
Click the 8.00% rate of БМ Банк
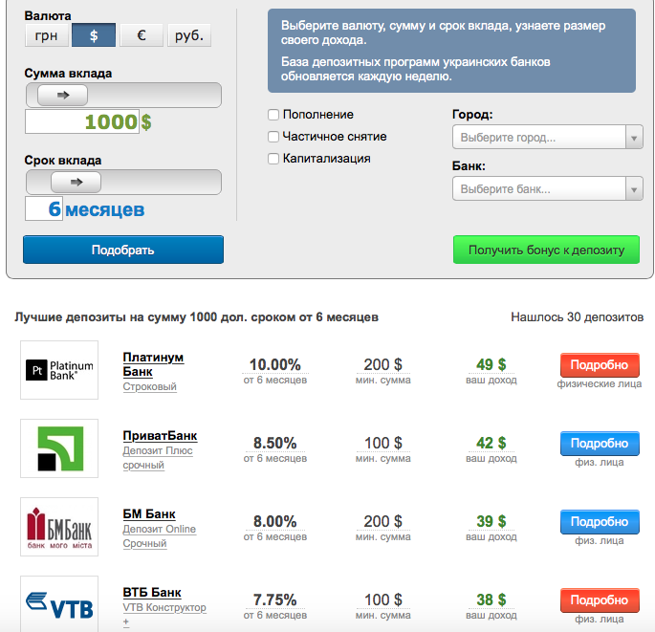pyautogui.click(x=275, y=522)
